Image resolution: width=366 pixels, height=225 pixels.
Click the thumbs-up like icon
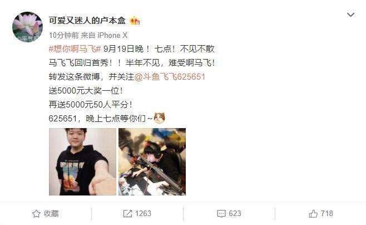click(313, 213)
